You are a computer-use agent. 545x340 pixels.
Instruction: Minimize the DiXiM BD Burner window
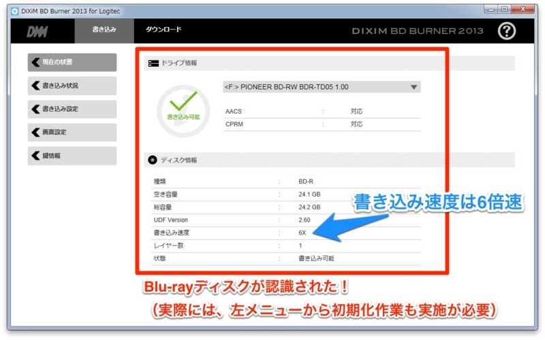pos(491,10)
